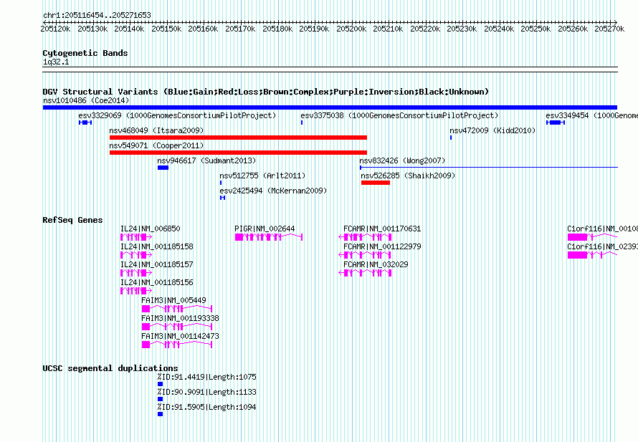
Task: Click the 205270k ruler label
Action: coord(609,29)
